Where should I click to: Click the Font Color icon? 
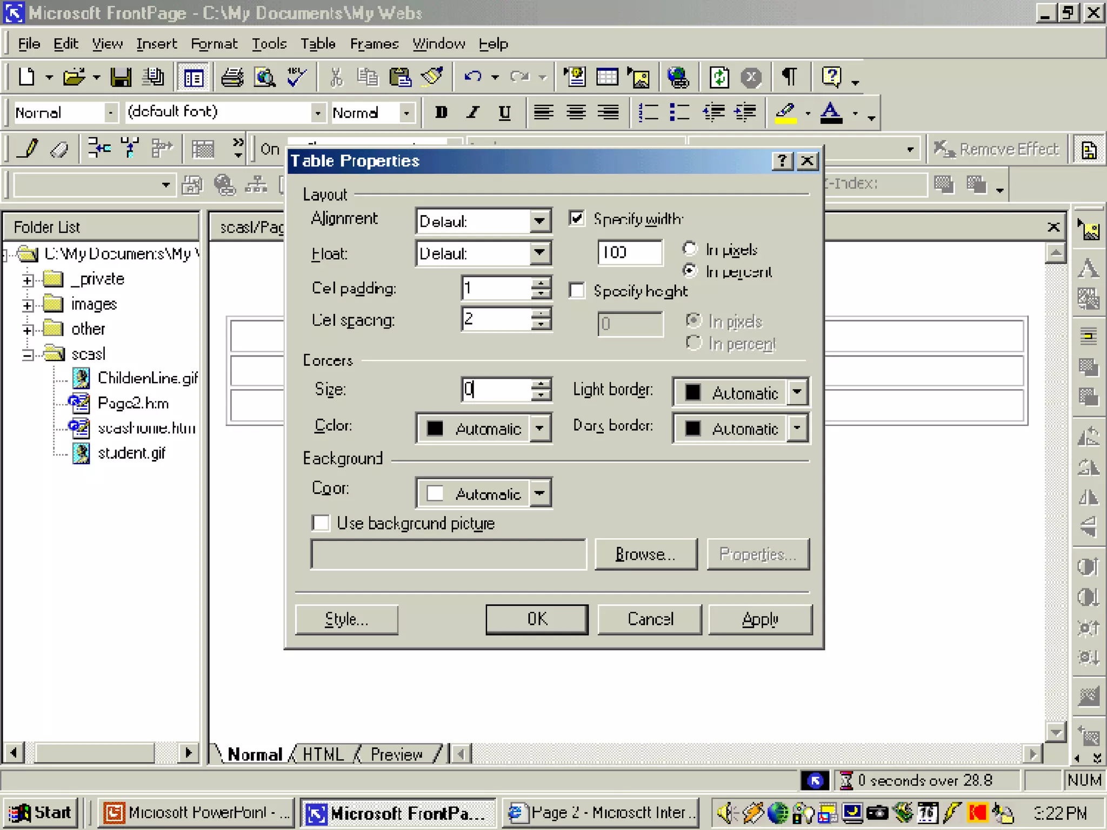click(831, 112)
